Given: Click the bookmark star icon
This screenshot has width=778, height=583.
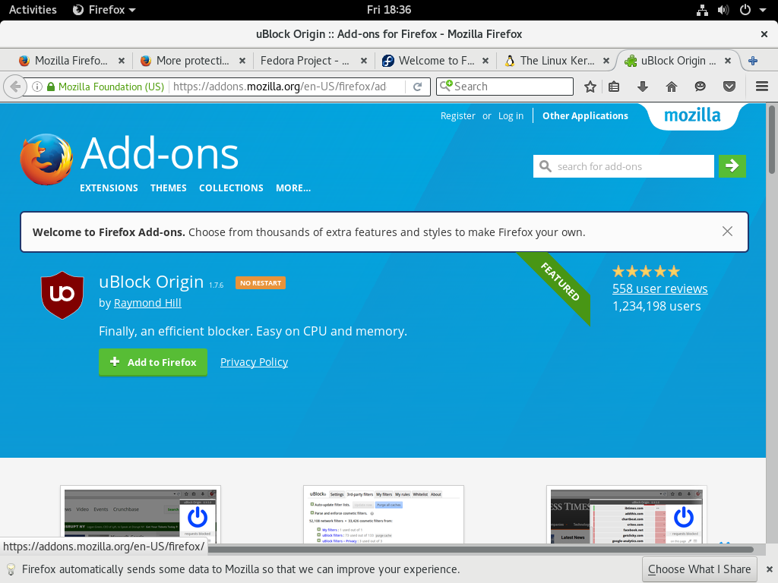Looking at the screenshot, I should pos(590,87).
